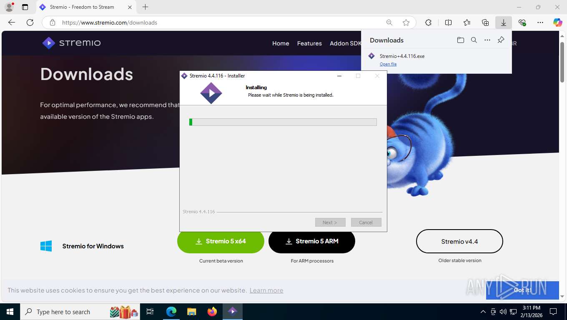Image resolution: width=567 pixels, height=320 pixels.
Task: Open the volume speaker tray icon
Action: [x=503, y=312]
